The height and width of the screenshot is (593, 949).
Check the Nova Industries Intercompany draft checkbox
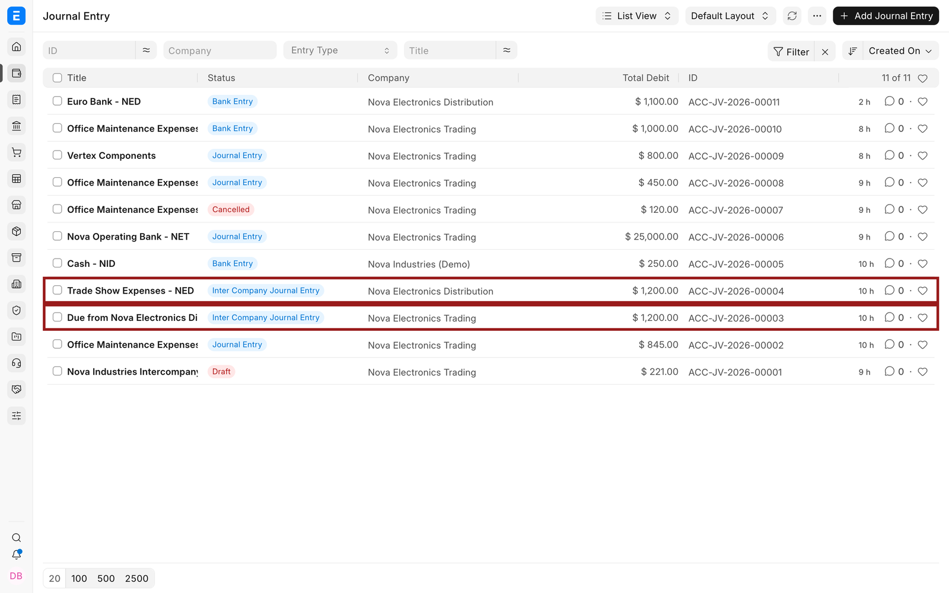click(x=57, y=371)
